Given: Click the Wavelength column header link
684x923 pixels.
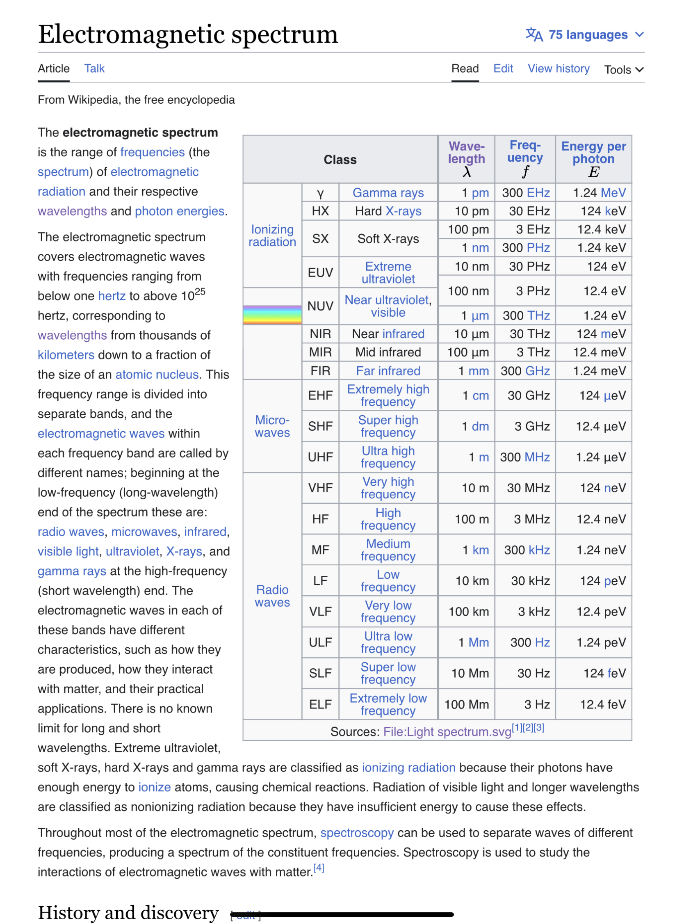Looking at the screenshot, I should point(466,152).
